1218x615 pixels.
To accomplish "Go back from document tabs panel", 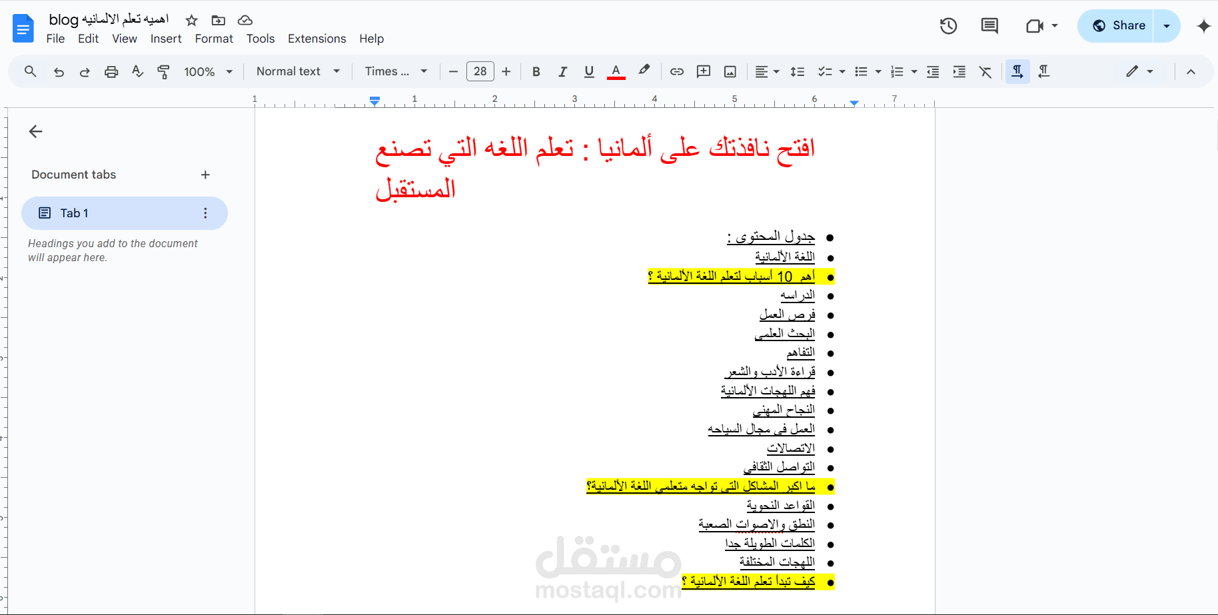I will click(36, 132).
